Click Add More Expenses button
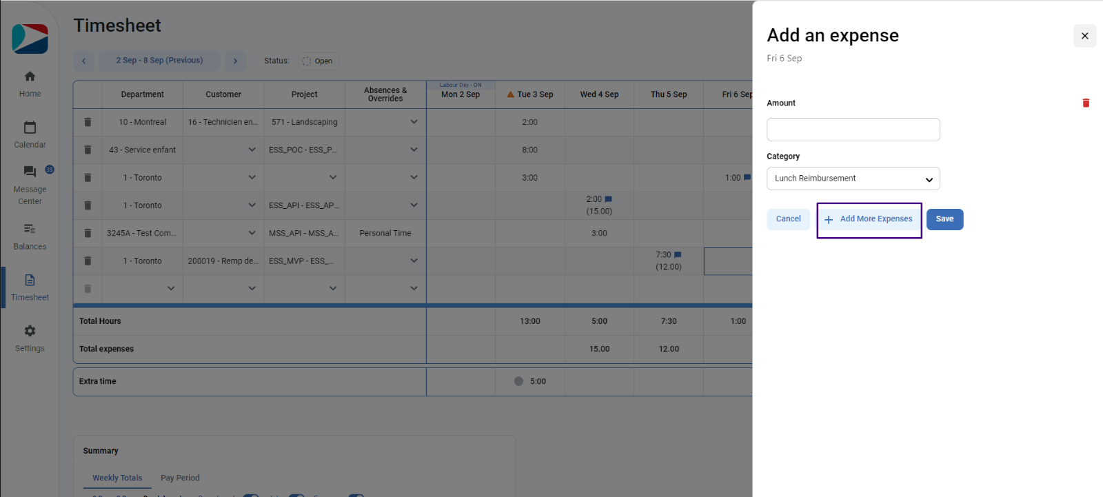Screen dimensions: 1103x497 869,219
